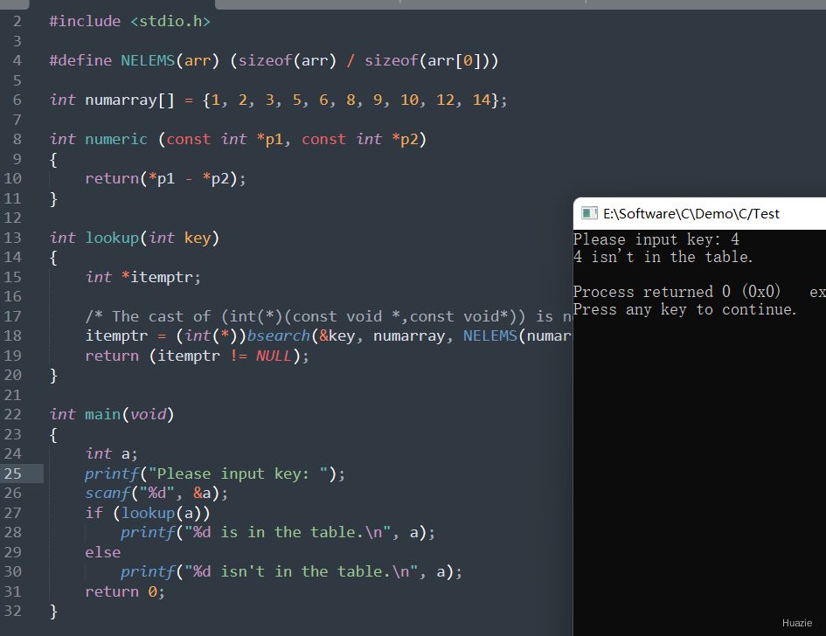Image resolution: width=826 pixels, height=636 pixels.
Task: Click line number 18 in the gutter
Action: pyautogui.click(x=13, y=335)
